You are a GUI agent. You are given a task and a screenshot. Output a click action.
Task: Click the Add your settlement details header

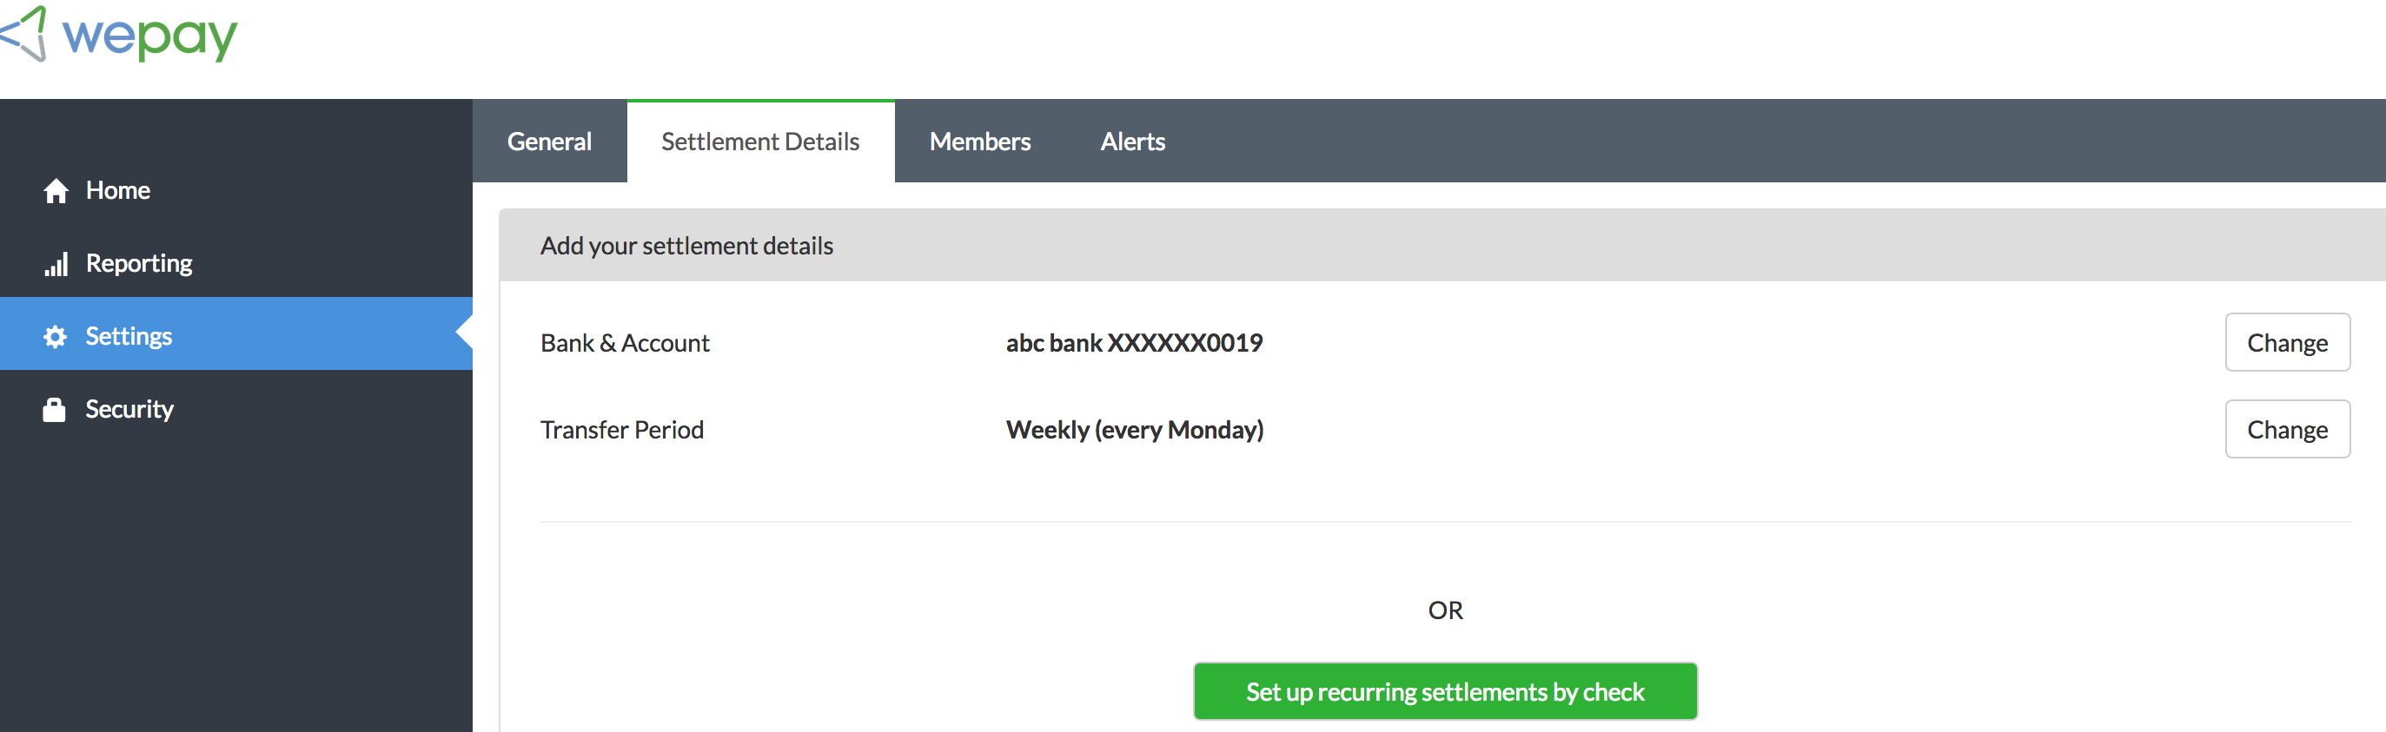(687, 246)
